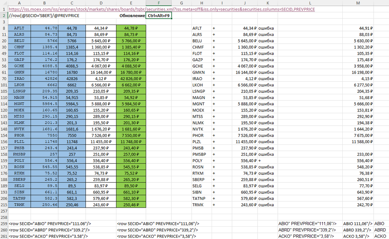Click A259 row SECID="ABIO" PREVPRICE="111.06"
This screenshot has height=239, width=389.
pos(51,224)
